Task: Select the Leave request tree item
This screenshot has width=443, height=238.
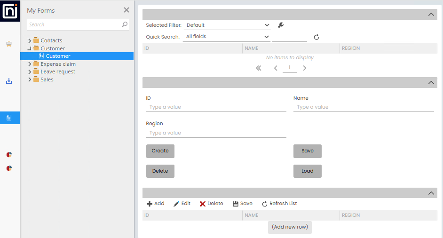Action: click(58, 71)
